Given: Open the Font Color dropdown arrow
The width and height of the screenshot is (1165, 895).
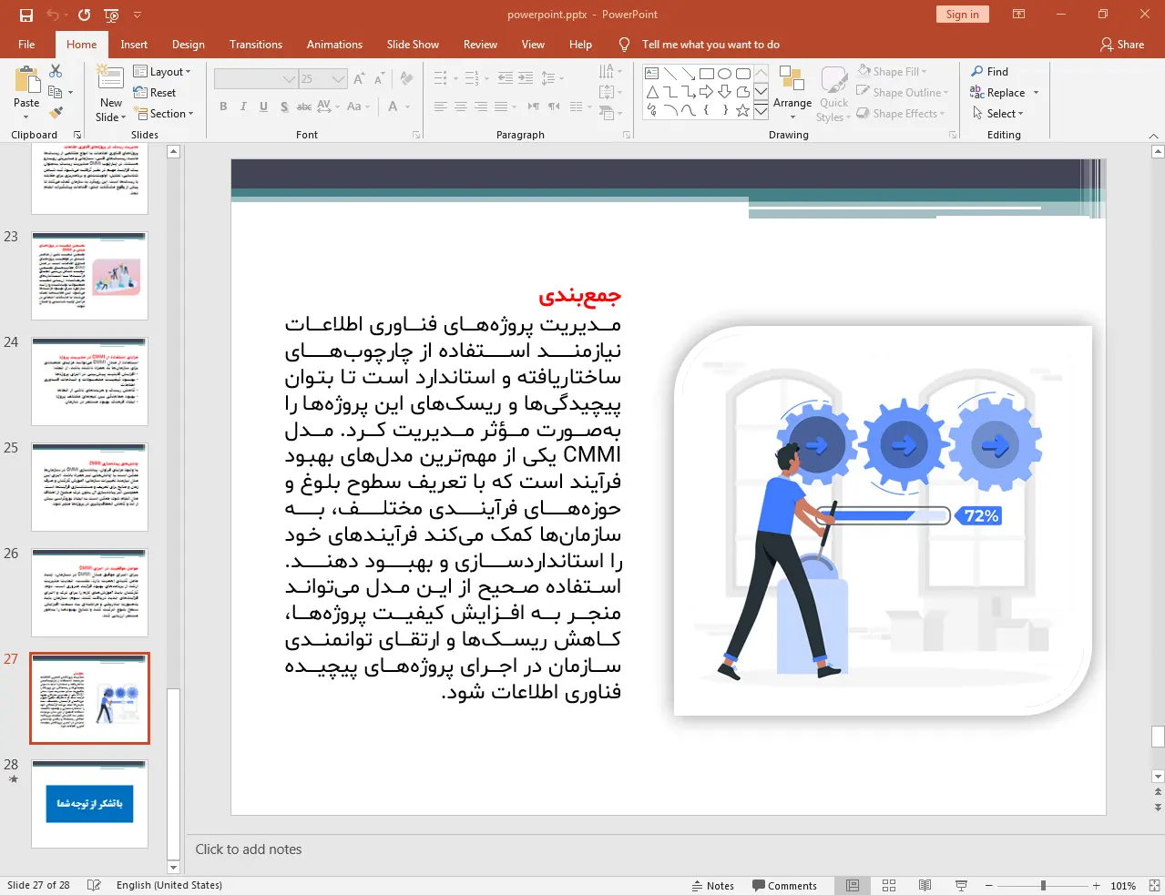Looking at the screenshot, I should pos(407,107).
